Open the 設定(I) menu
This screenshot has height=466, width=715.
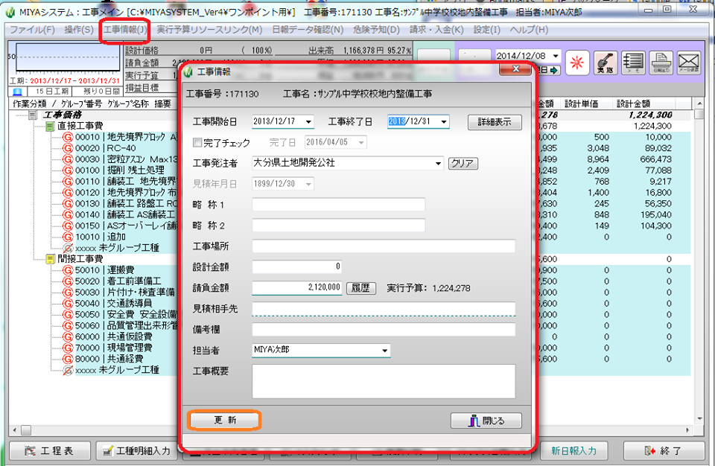pos(486,30)
